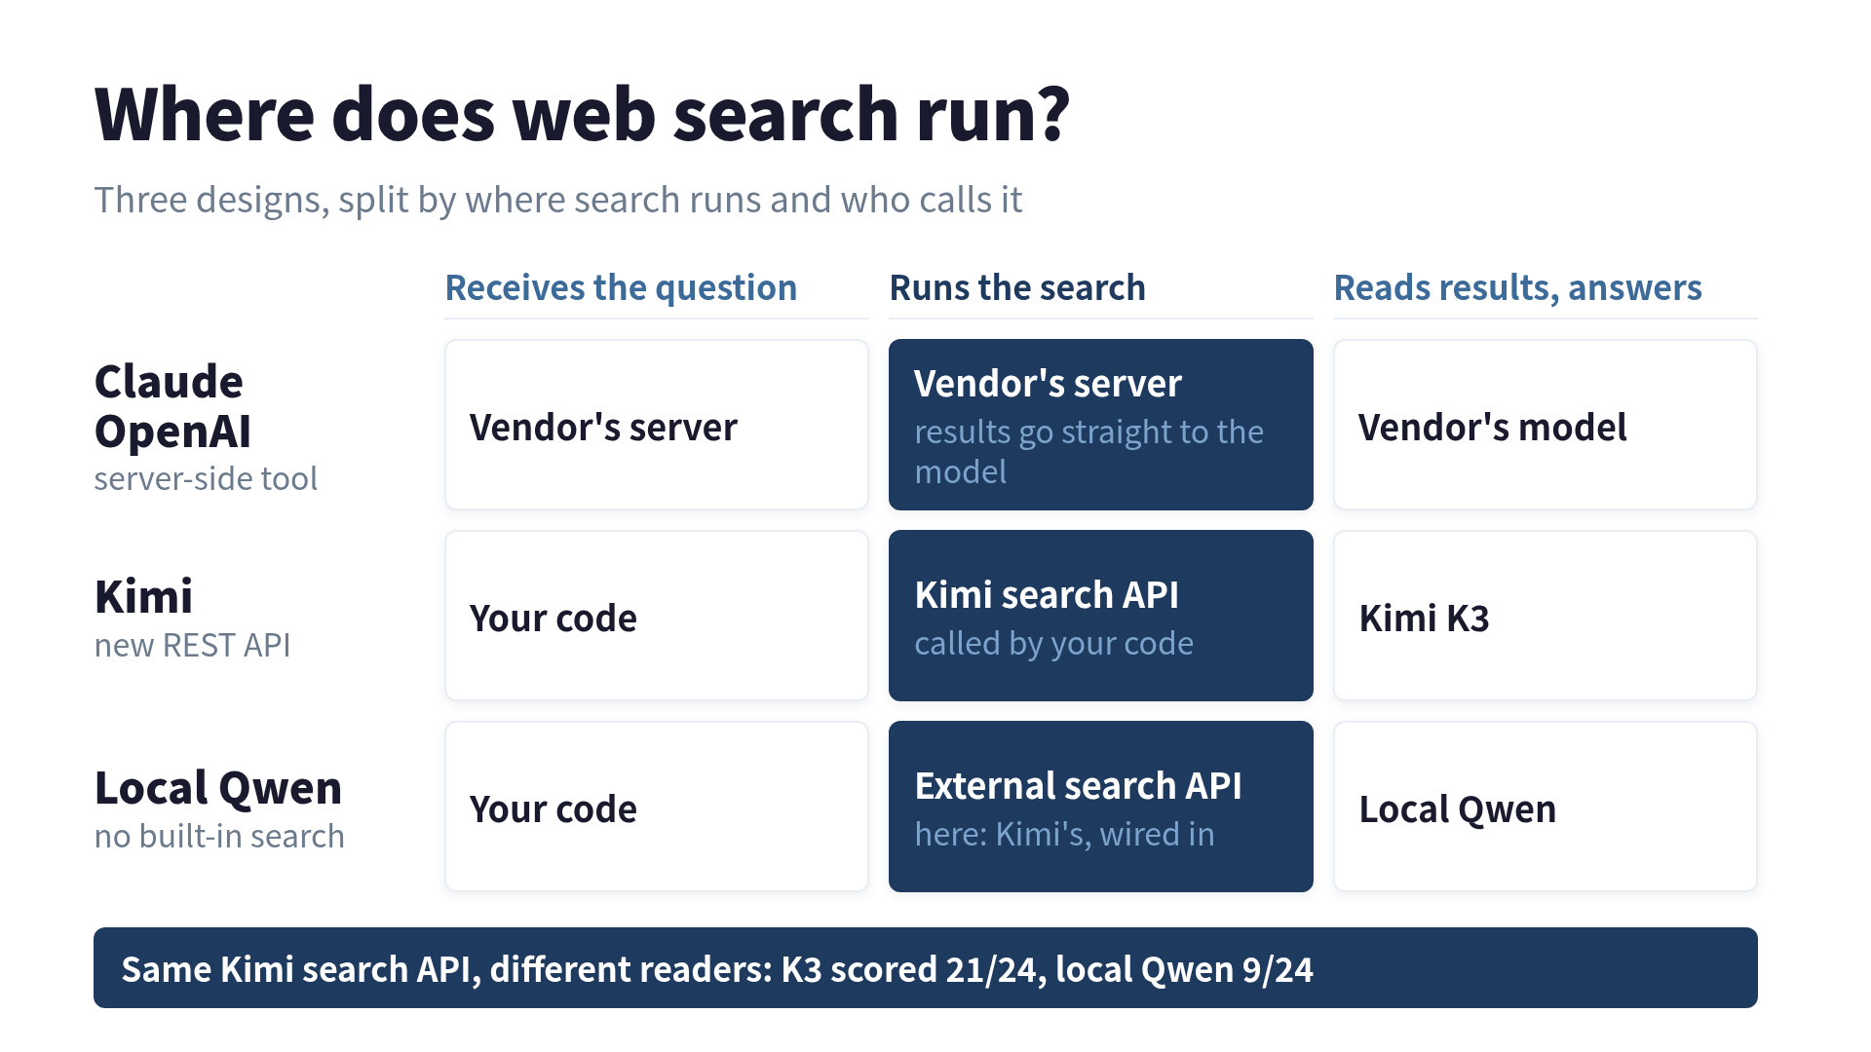Click the 'Your code' card in the Kimi row
Viewport: 1871px width, 1052px height.
[657, 616]
